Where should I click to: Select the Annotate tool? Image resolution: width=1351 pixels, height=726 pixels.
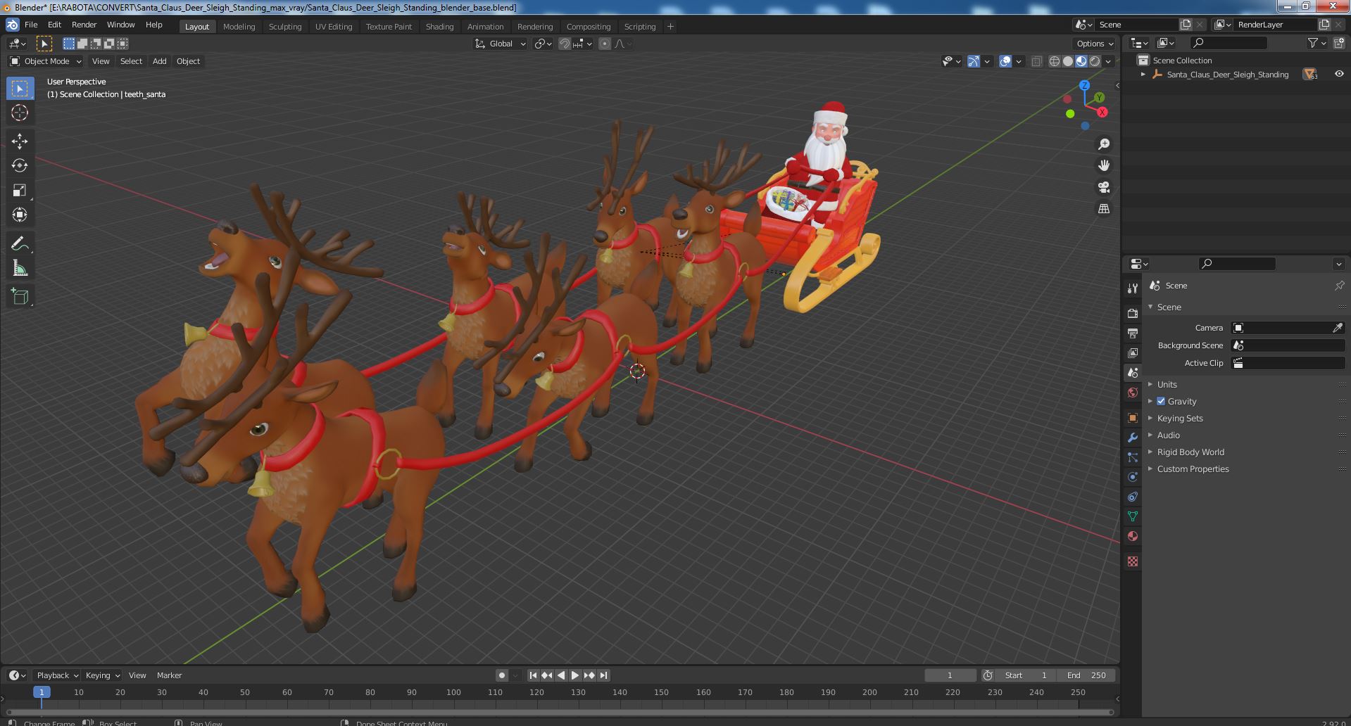(20, 244)
